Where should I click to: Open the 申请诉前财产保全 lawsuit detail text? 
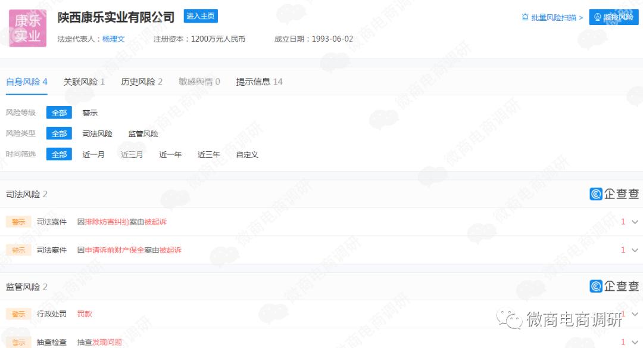(129, 250)
